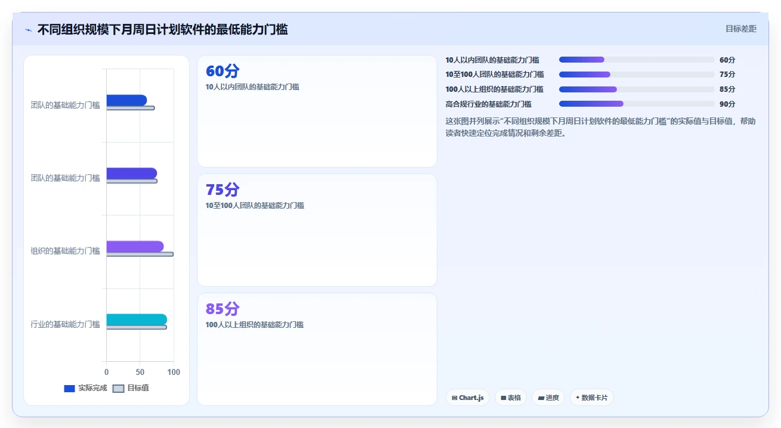Screen dimensions: 781x428
Task: Click the 100 tick on the x-axis
Action: tap(174, 372)
